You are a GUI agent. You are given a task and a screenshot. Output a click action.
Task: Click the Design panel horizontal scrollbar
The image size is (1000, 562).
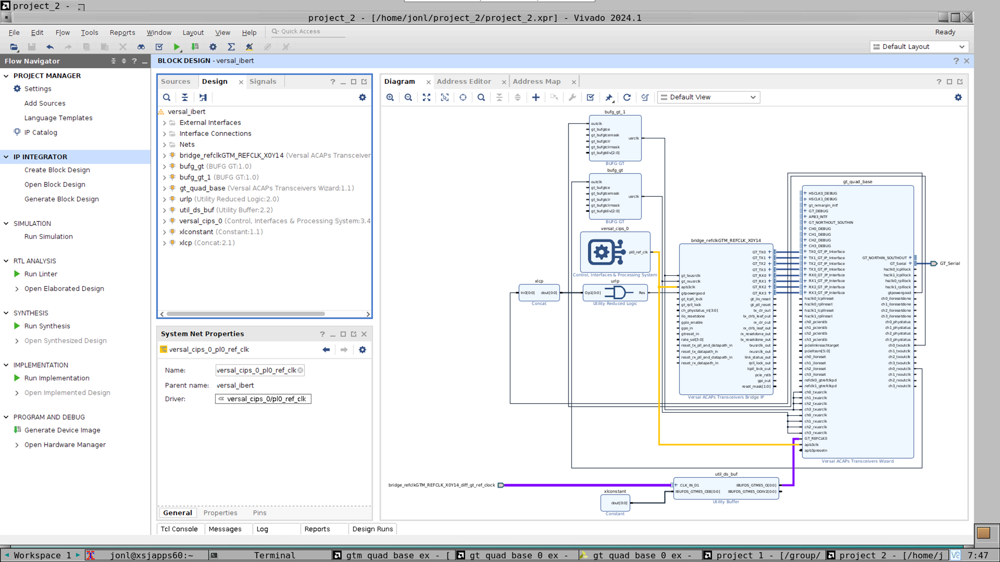coord(245,314)
